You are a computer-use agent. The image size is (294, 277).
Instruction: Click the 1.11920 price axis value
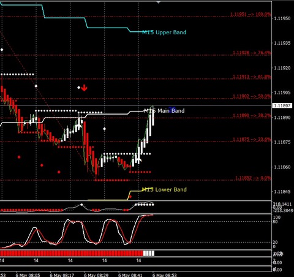tap(282, 68)
